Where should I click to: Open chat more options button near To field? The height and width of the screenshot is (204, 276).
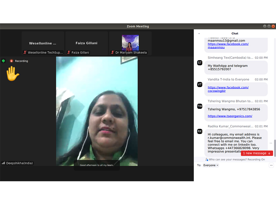pyautogui.click(x=271, y=165)
